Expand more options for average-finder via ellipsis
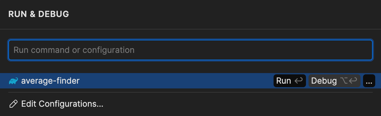This screenshot has height=116, width=381. coord(369,81)
